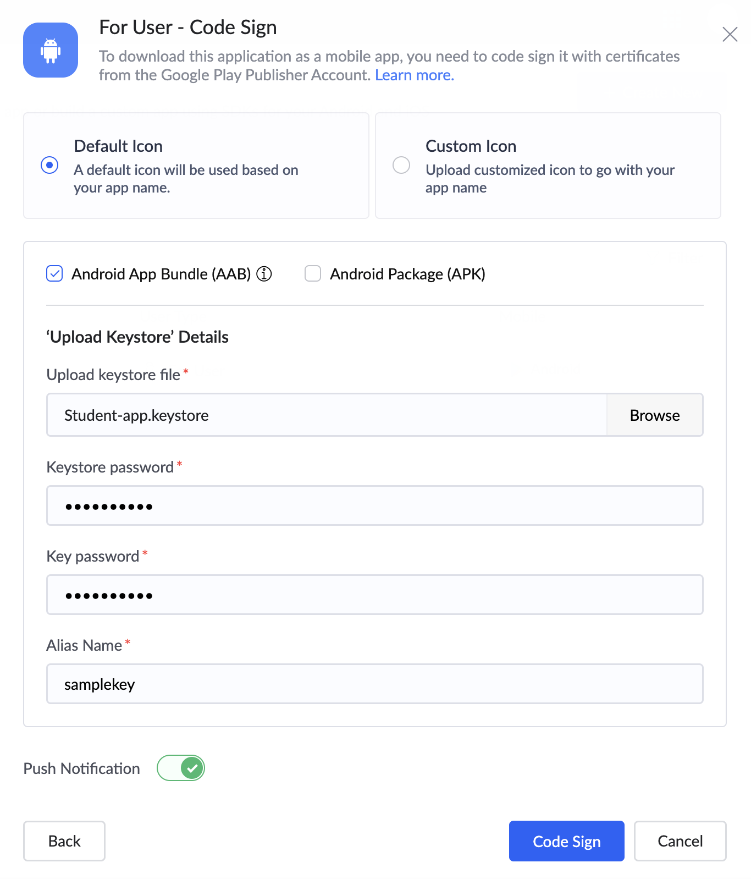This screenshot has height=879, width=751.
Task: Click the Code Sign button
Action: [566, 841]
